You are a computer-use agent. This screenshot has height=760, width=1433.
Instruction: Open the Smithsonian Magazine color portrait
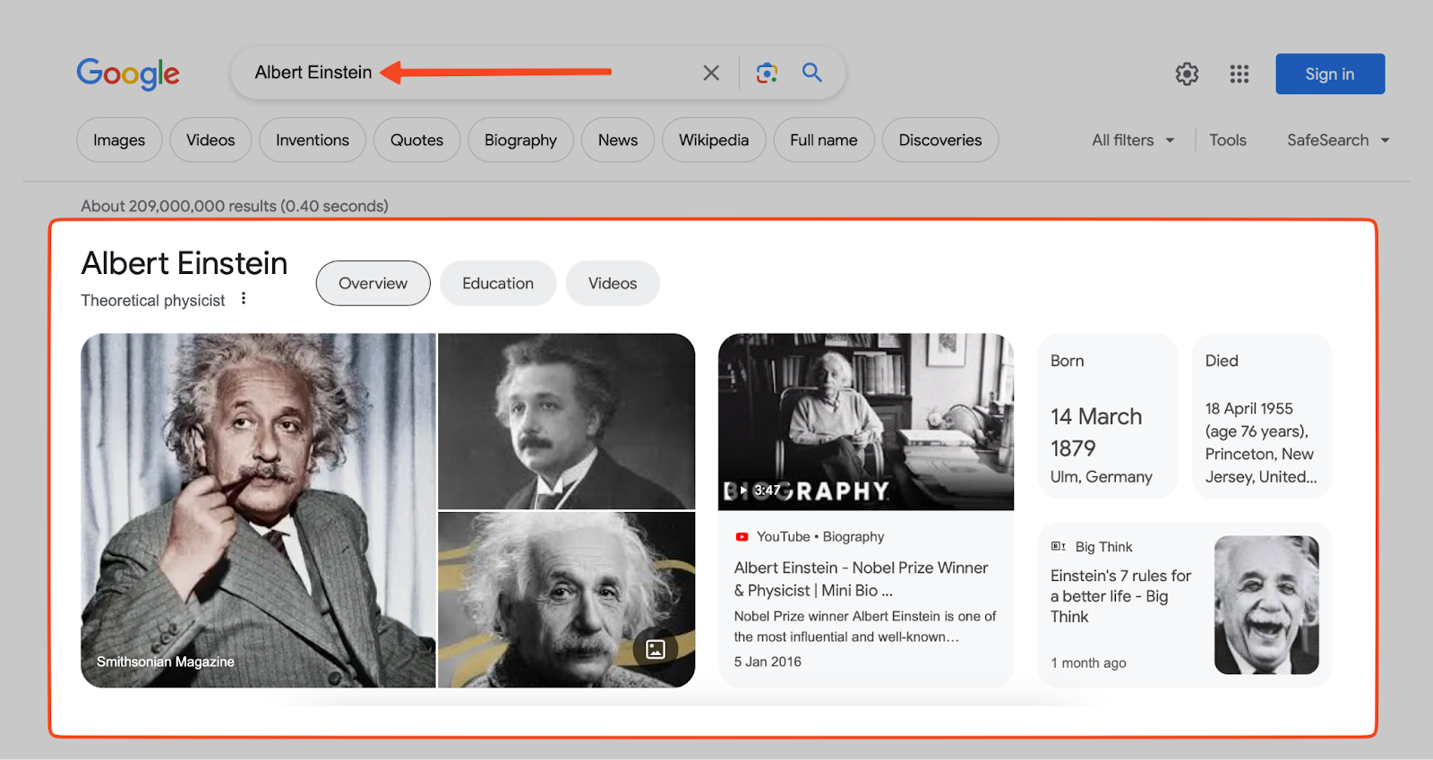(x=258, y=510)
